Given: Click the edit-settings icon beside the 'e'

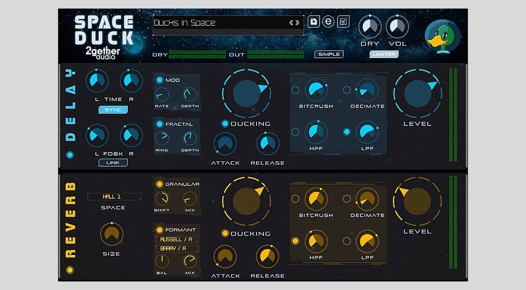Looking at the screenshot, I should point(343,22).
